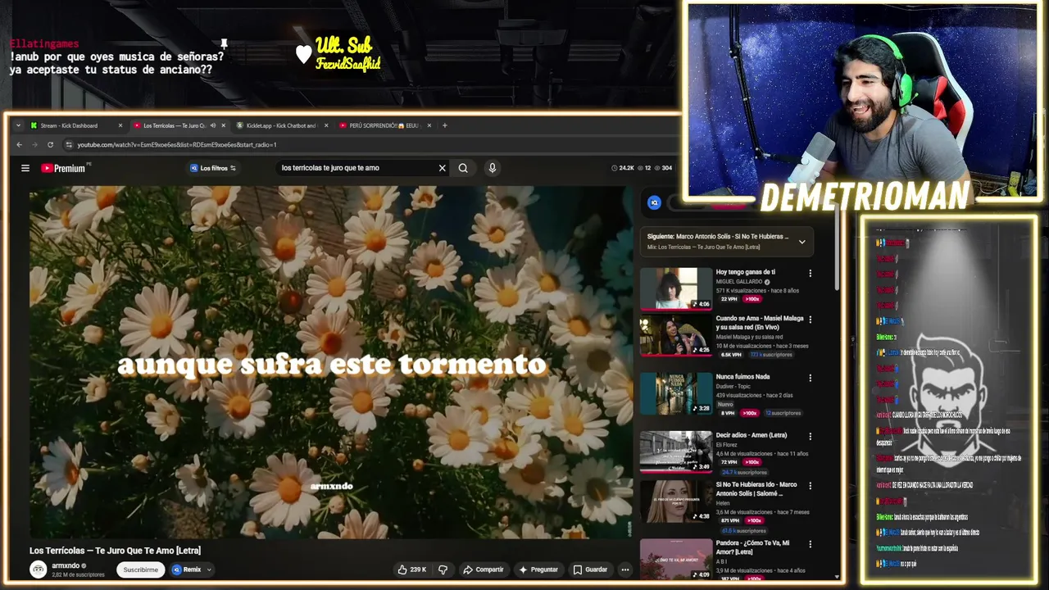1049x590 pixels.
Task: Open options for Nunca fuimos Nada
Action: click(811, 378)
